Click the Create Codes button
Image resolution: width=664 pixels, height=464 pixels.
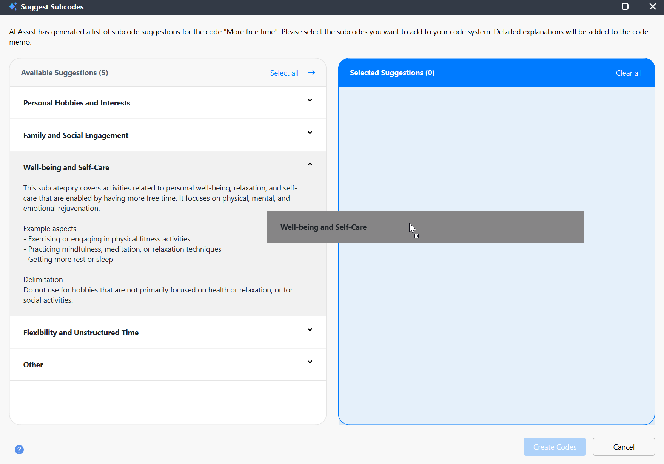(x=555, y=447)
